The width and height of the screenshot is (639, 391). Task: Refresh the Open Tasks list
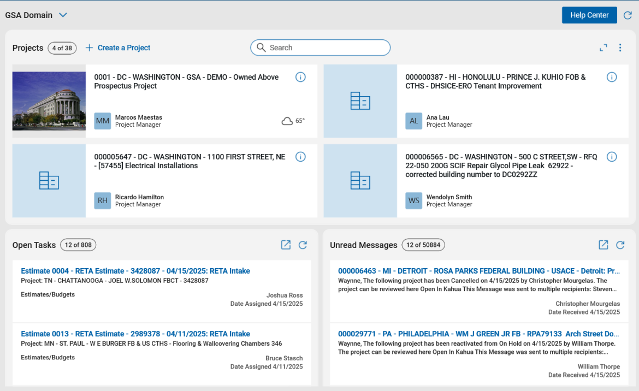click(303, 245)
